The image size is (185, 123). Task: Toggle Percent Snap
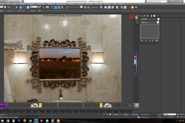(59, 7)
